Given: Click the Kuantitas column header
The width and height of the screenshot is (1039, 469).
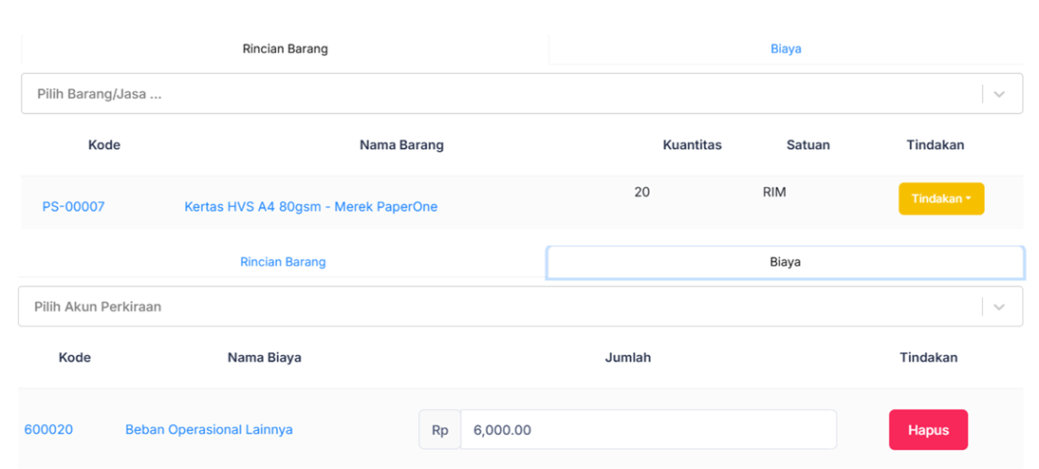Looking at the screenshot, I should (x=692, y=145).
